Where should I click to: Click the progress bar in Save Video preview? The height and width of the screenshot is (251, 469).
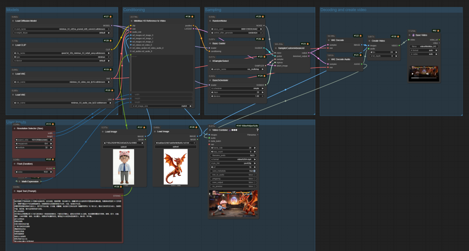(424, 78)
